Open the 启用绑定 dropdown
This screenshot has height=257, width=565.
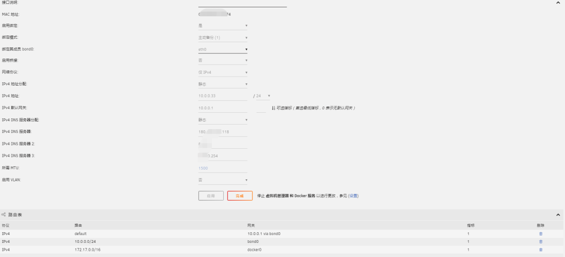[x=223, y=25]
